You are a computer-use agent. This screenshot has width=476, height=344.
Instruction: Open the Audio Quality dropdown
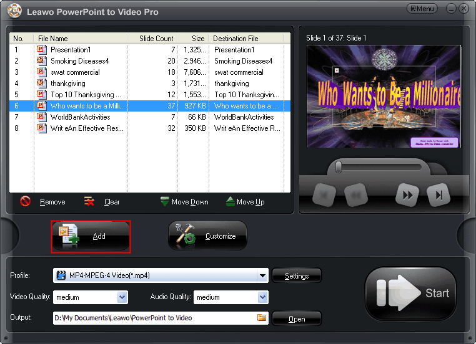point(263,297)
